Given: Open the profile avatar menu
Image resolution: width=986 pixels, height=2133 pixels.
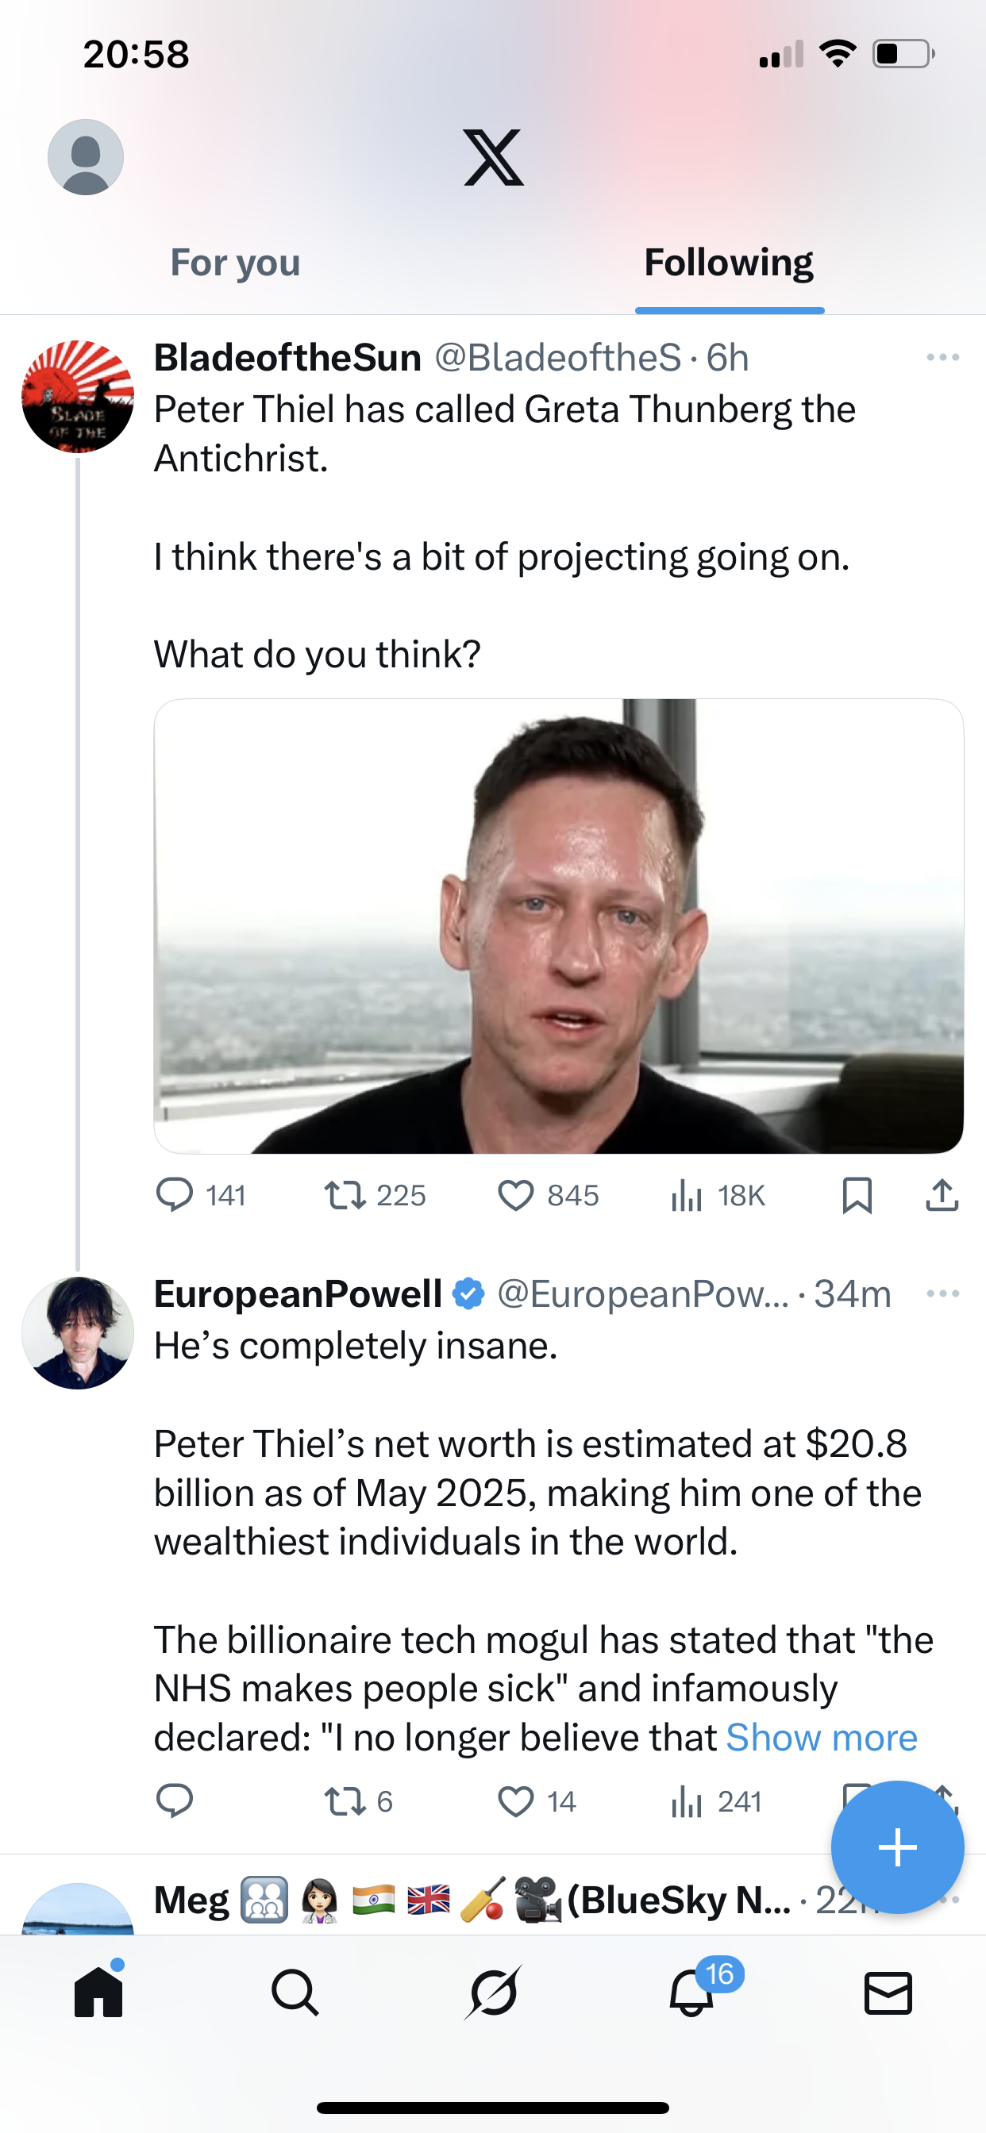Looking at the screenshot, I should (x=86, y=157).
